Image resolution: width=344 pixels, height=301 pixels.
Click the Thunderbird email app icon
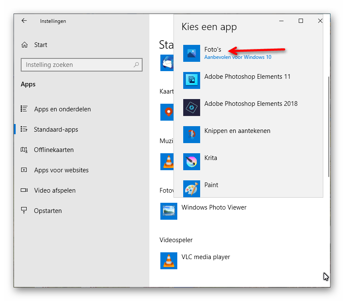tap(167, 63)
